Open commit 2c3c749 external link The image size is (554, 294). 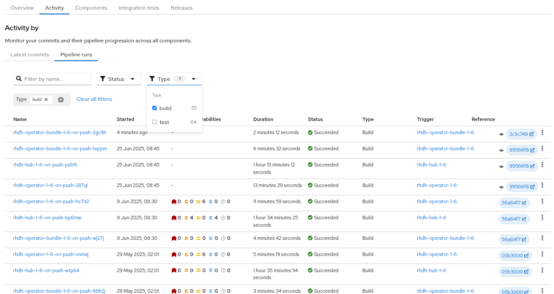click(x=522, y=134)
